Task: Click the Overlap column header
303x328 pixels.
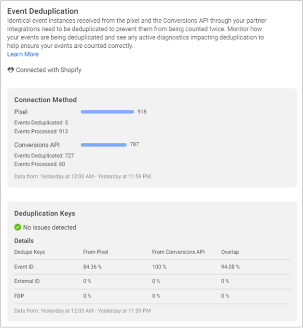Action: pyautogui.click(x=229, y=252)
